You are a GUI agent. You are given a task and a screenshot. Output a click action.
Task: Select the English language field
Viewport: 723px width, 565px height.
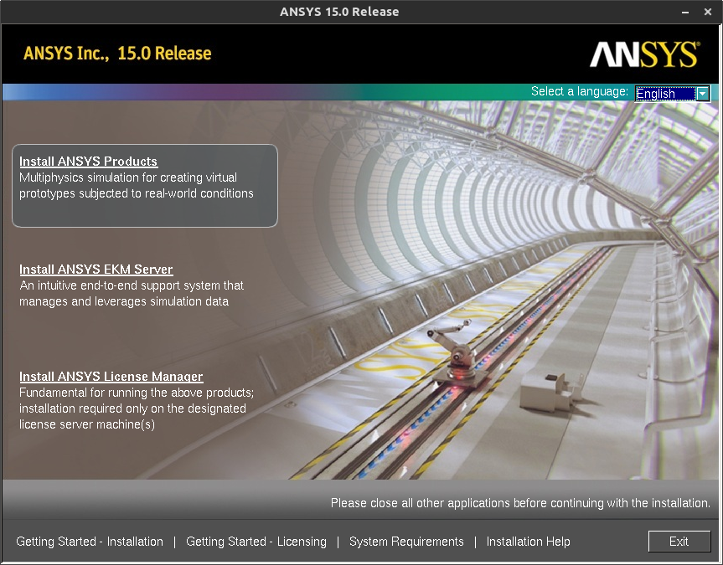pyautogui.click(x=665, y=94)
